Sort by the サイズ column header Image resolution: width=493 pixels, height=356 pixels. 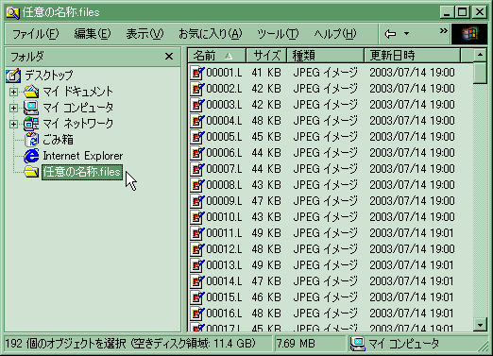[x=266, y=56]
